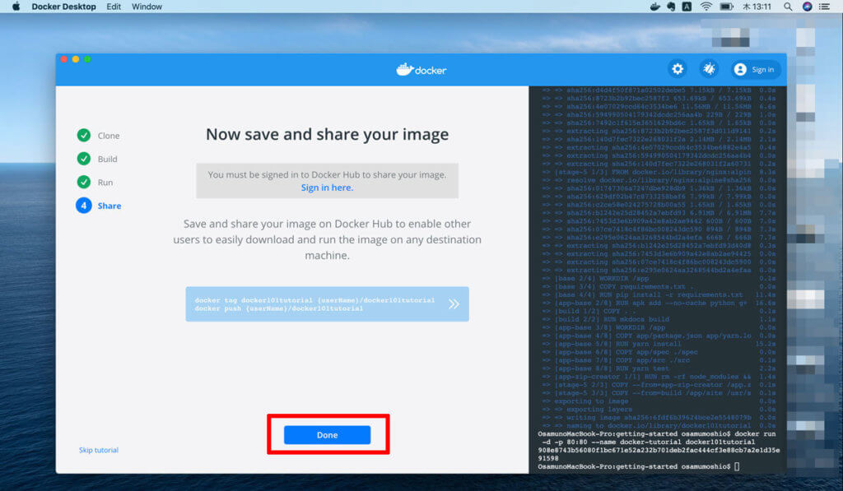Open Notification Center list icon
Viewport: 843px width, 491px height.
pyautogui.click(x=826, y=7)
